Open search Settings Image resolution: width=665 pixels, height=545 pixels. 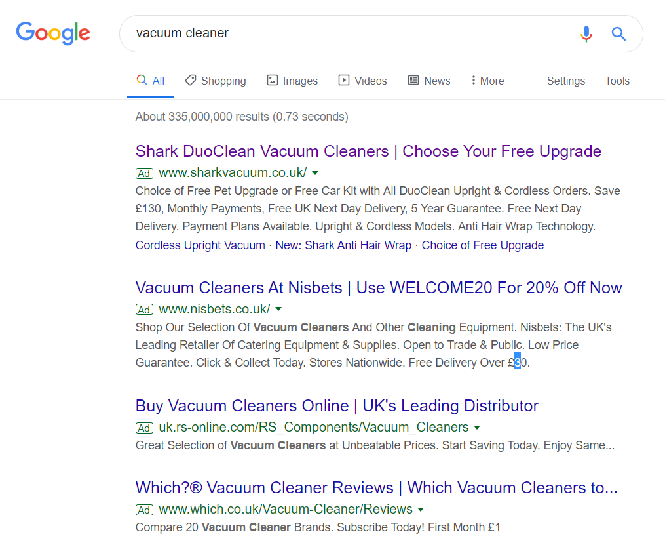[566, 81]
